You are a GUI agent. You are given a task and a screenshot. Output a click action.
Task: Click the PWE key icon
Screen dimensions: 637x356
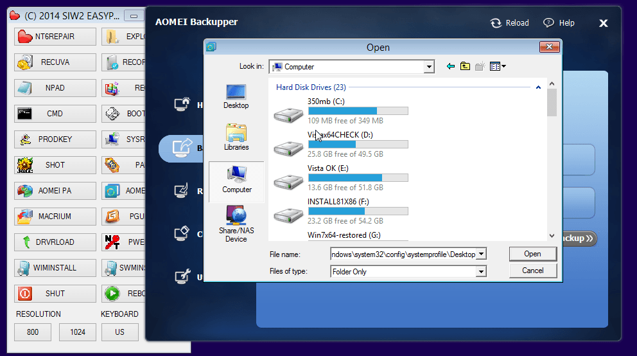(x=112, y=242)
